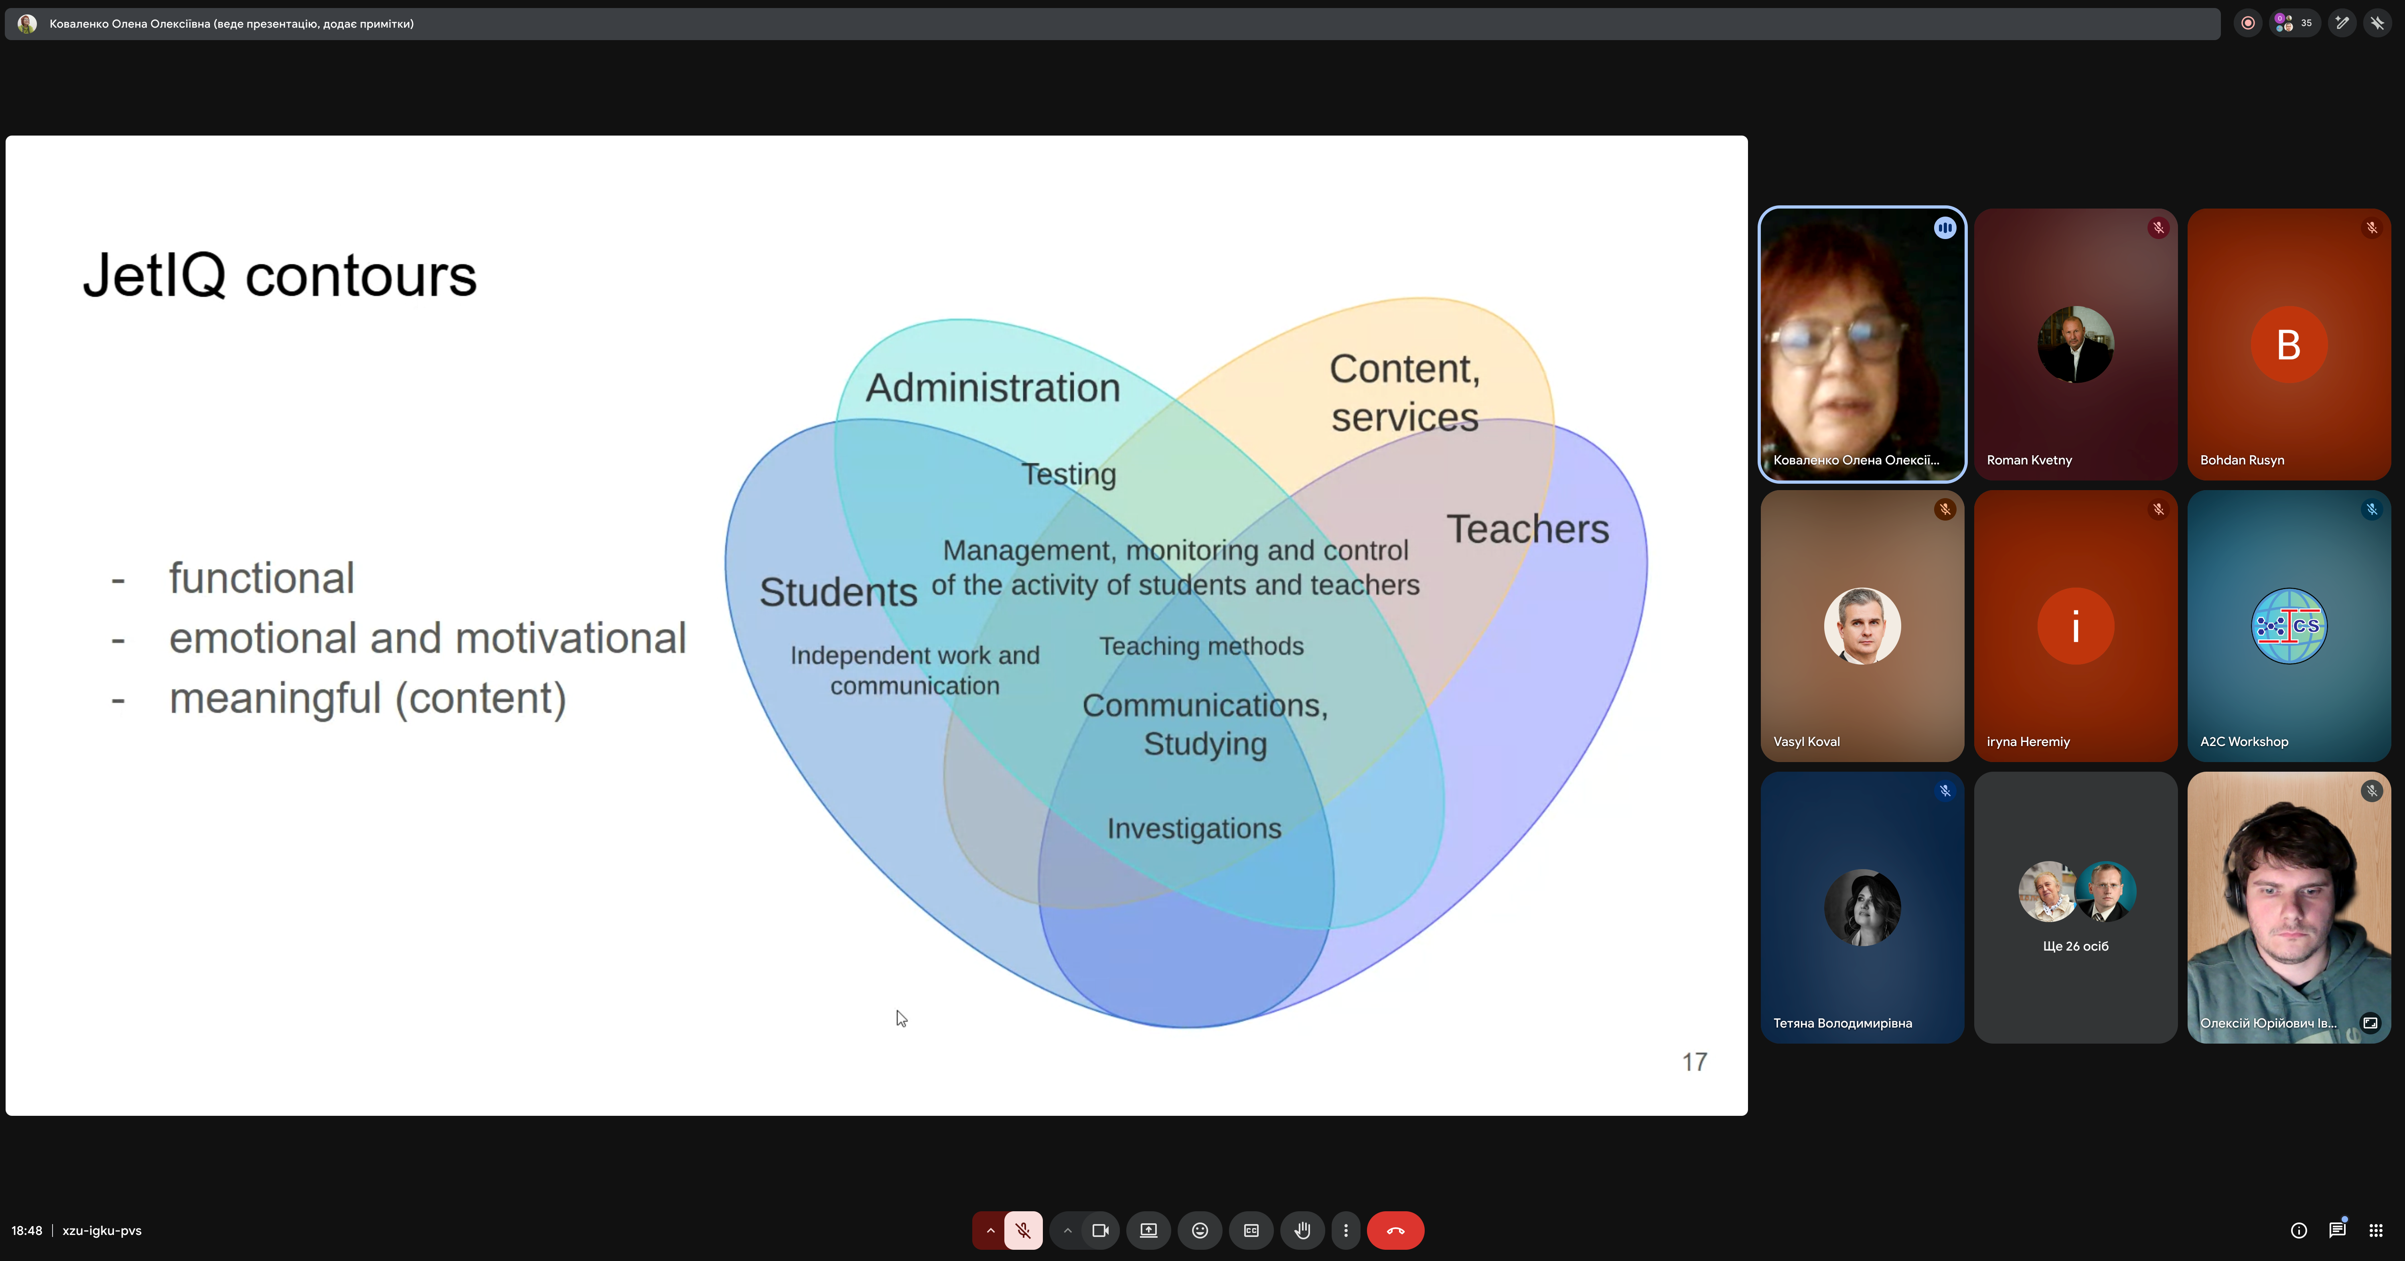
Task: Click the present screen icon
Action: pos(1148,1230)
